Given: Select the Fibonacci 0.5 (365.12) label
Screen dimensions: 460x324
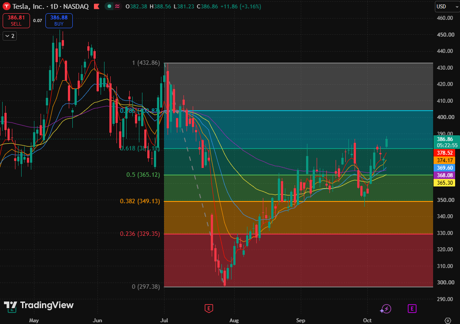Looking at the screenshot, I should point(143,175).
